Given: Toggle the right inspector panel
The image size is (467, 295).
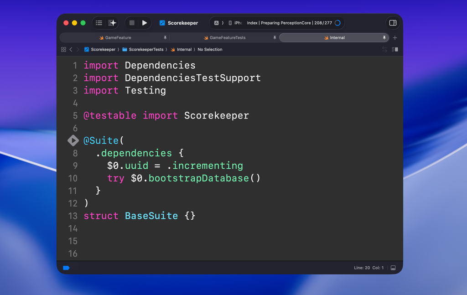Looking at the screenshot, I should click(393, 23).
